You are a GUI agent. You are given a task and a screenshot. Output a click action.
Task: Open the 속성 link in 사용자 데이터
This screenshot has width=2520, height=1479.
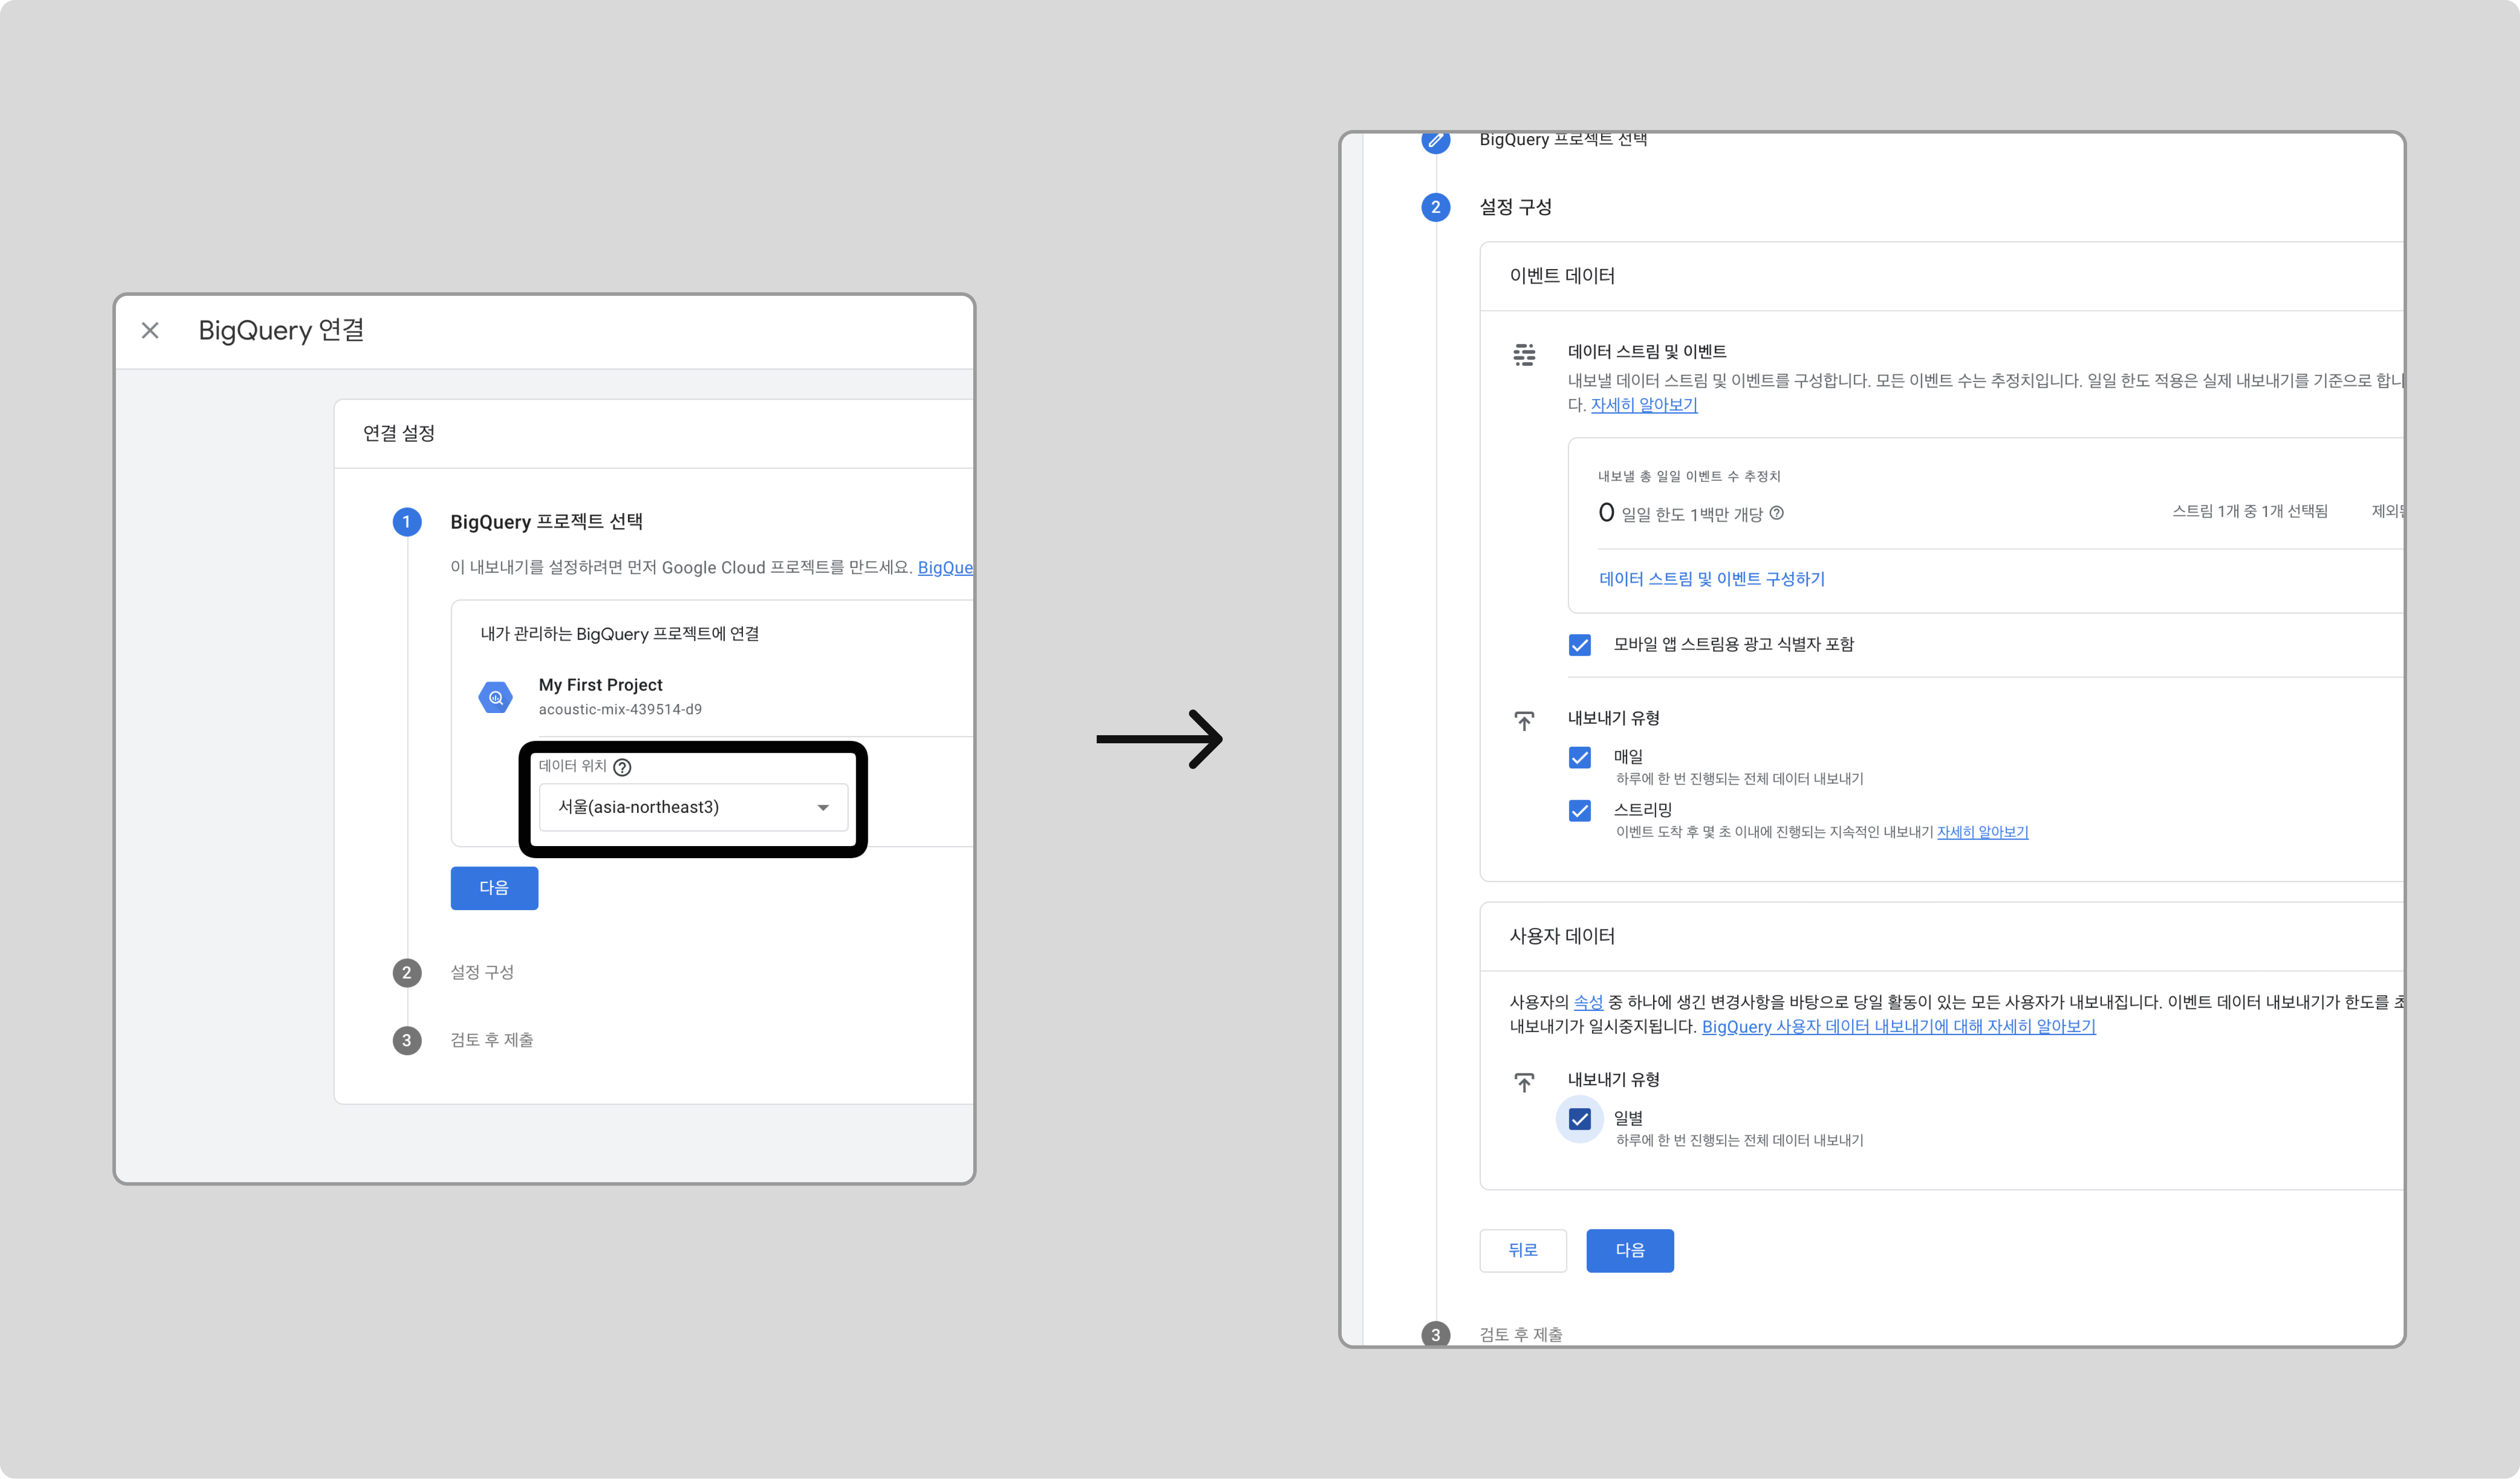pos(1588,1002)
